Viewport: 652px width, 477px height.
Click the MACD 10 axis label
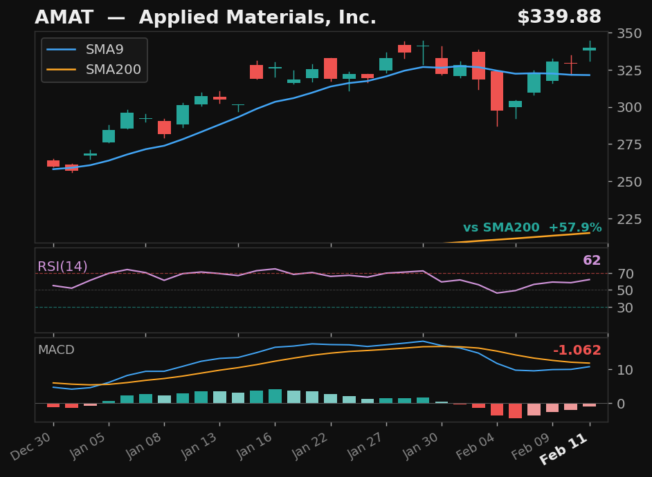[625, 369]
